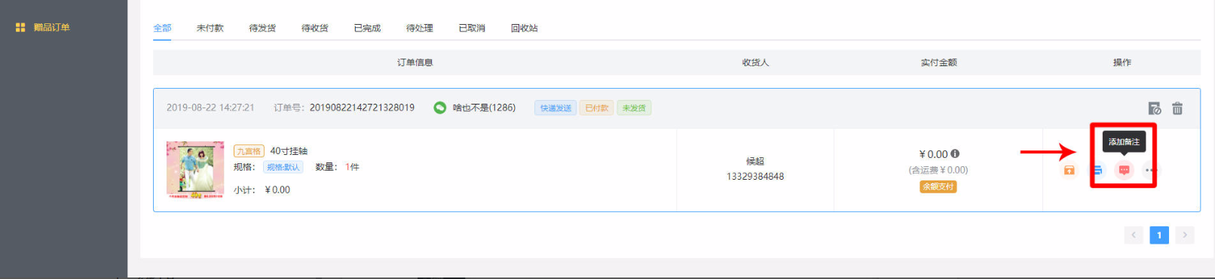Click the ¥0.00 paid amount
Image resolution: width=1215 pixels, height=279 pixels.
pos(933,154)
